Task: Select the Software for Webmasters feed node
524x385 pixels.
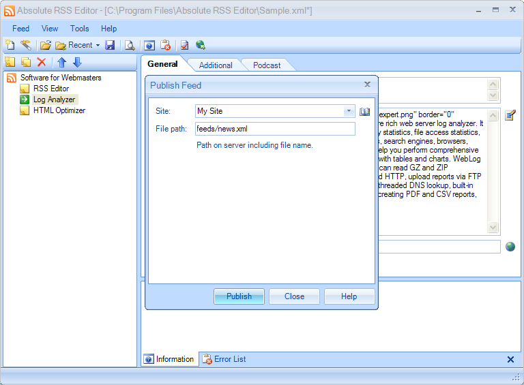Action: click(x=61, y=78)
